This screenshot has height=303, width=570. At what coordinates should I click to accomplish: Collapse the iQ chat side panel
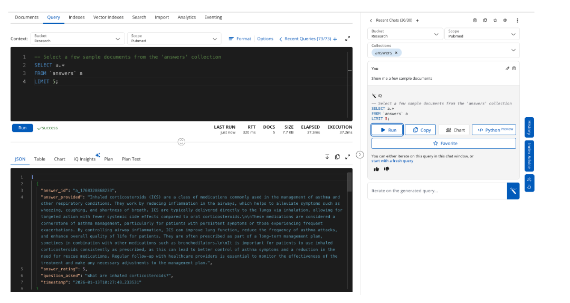click(x=360, y=155)
